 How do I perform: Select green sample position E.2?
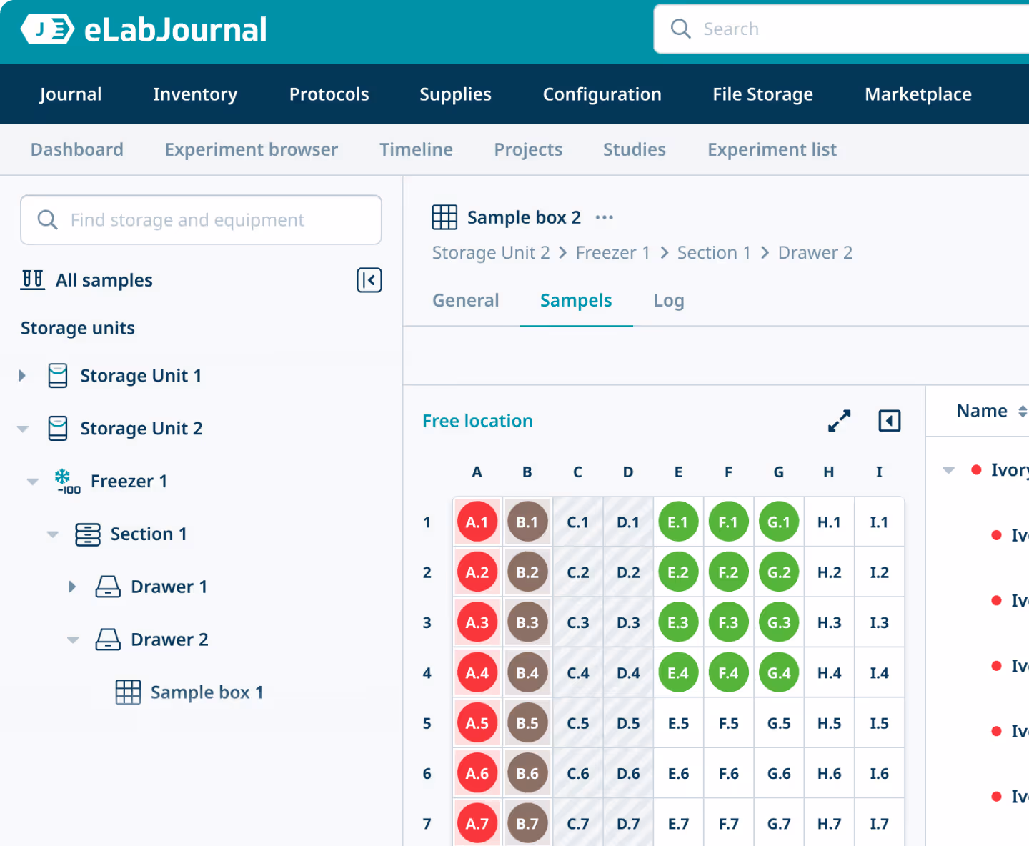pyautogui.click(x=678, y=572)
